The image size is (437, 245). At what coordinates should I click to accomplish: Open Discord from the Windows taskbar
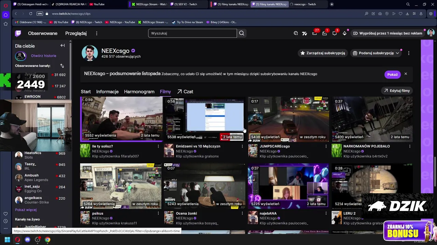click(x=28, y=240)
